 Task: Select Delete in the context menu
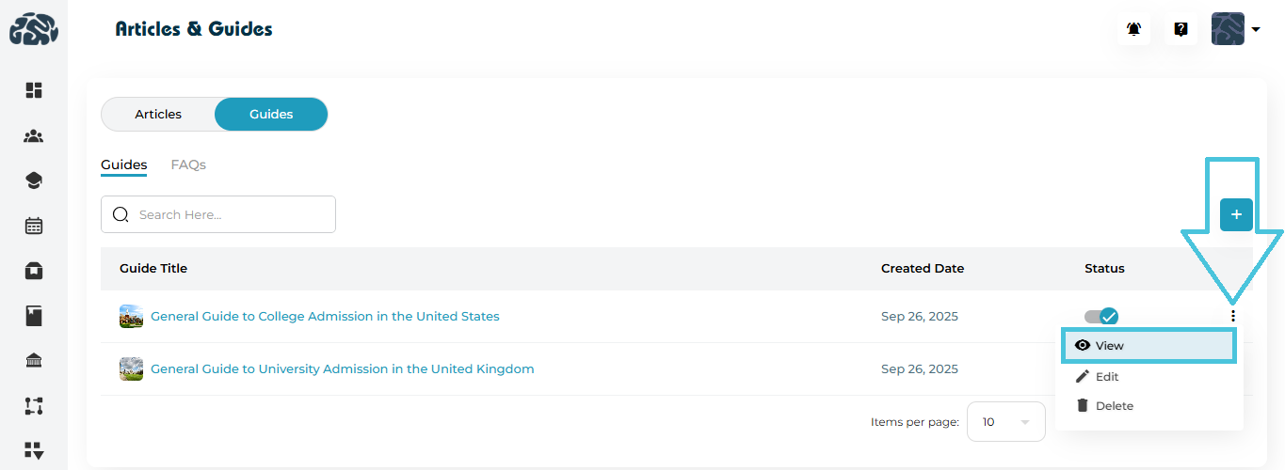tap(1114, 406)
